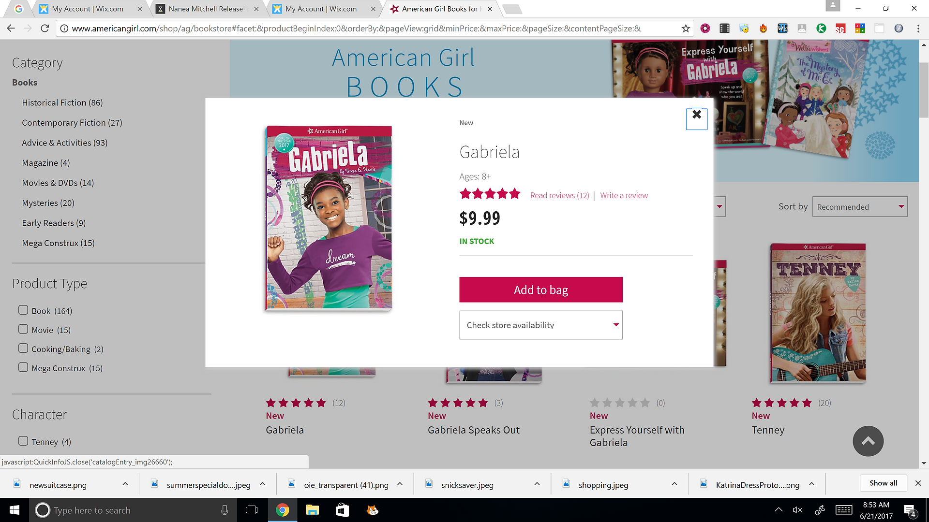Open Read reviews (12) link
Image resolution: width=929 pixels, height=522 pixels.
pos(559,195)
